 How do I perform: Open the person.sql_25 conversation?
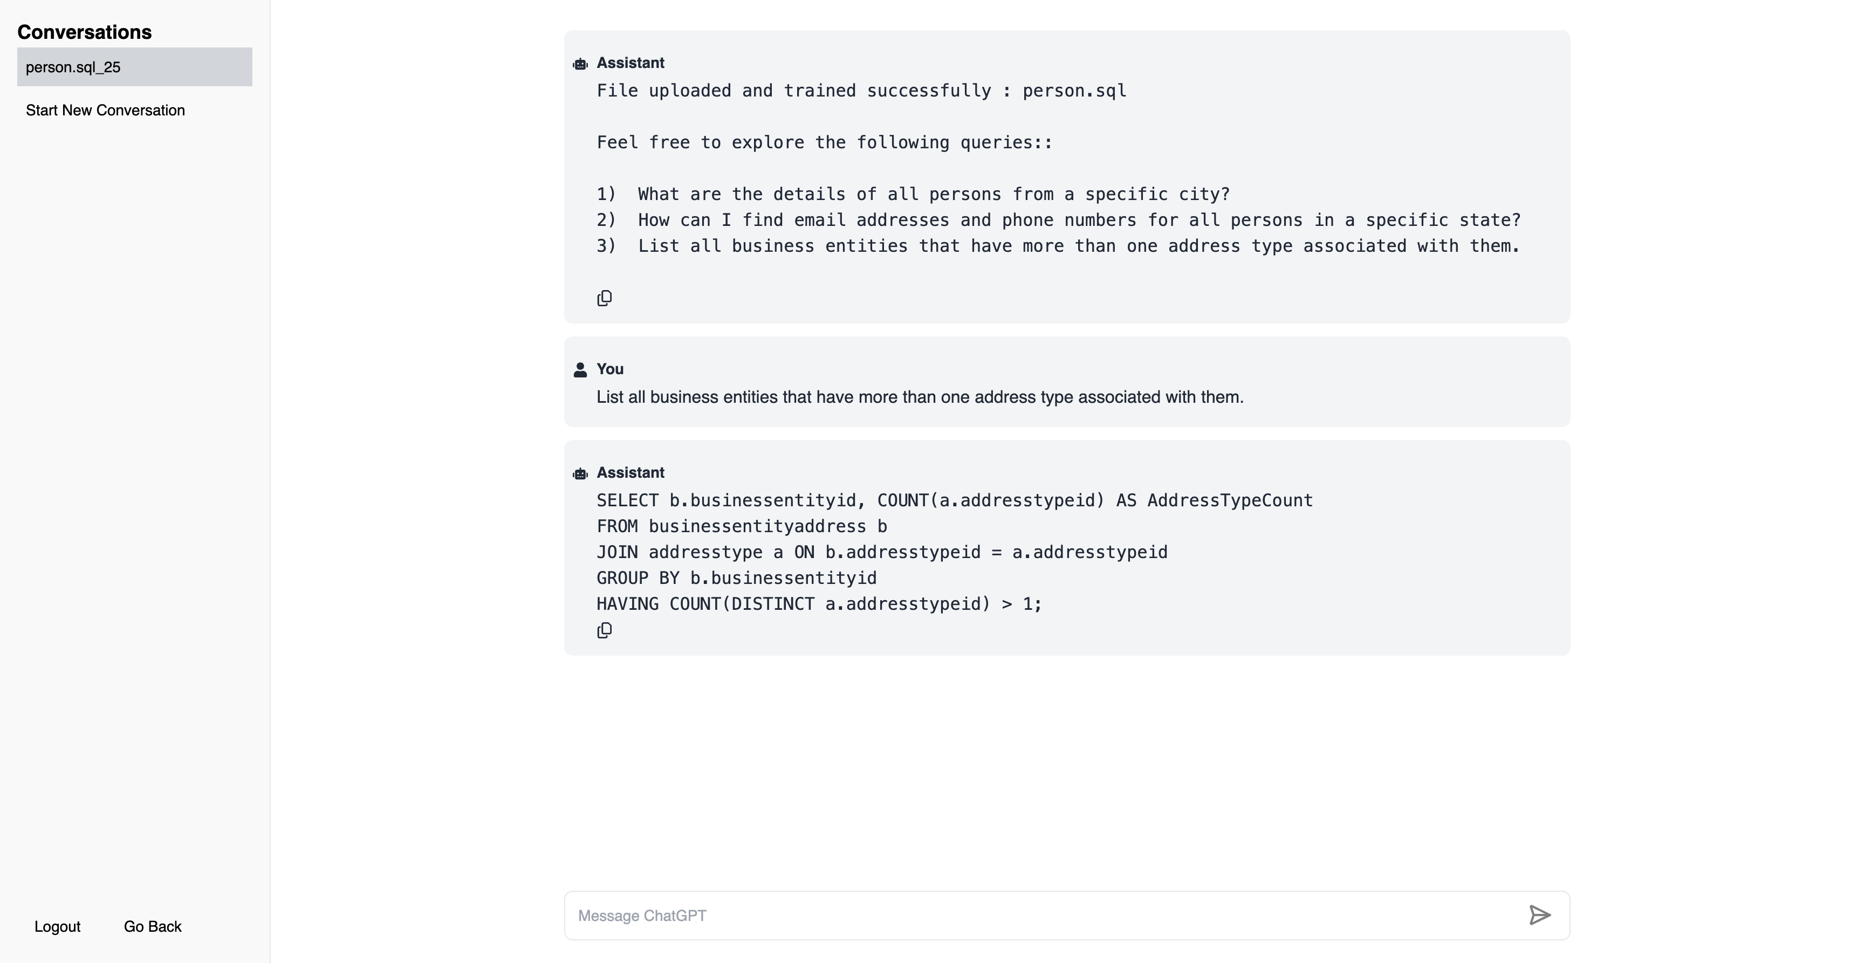tap(135, 67)
